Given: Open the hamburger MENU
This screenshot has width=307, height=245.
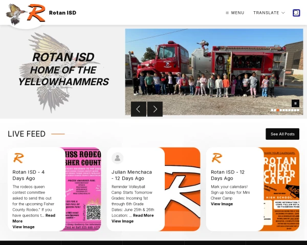Looking at the screenshot, I should (x=235, y=13).
